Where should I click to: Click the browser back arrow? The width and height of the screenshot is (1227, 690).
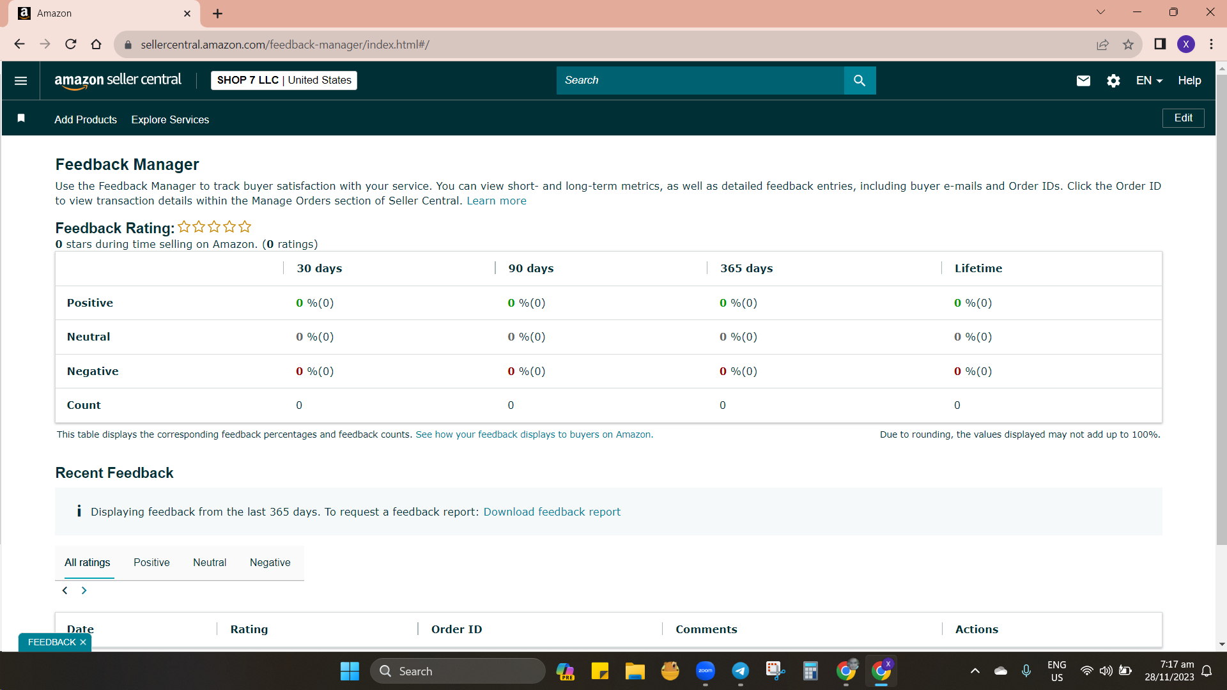click(x=19, y=44)
